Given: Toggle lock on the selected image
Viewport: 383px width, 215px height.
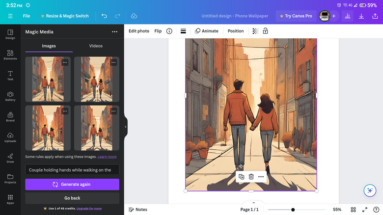Looking at the screenshot, I should (265, 31).
